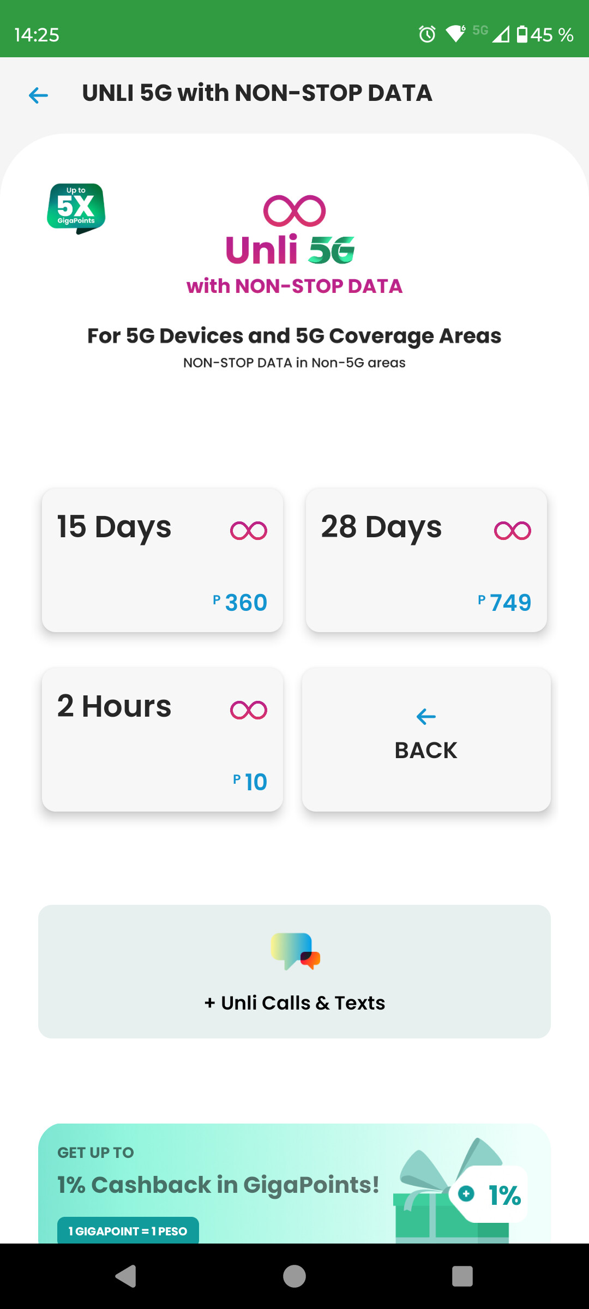589x1309 pixels.
Task: Open Android recent apps square
Action: pyautogui.click(x=462, y=1276)
